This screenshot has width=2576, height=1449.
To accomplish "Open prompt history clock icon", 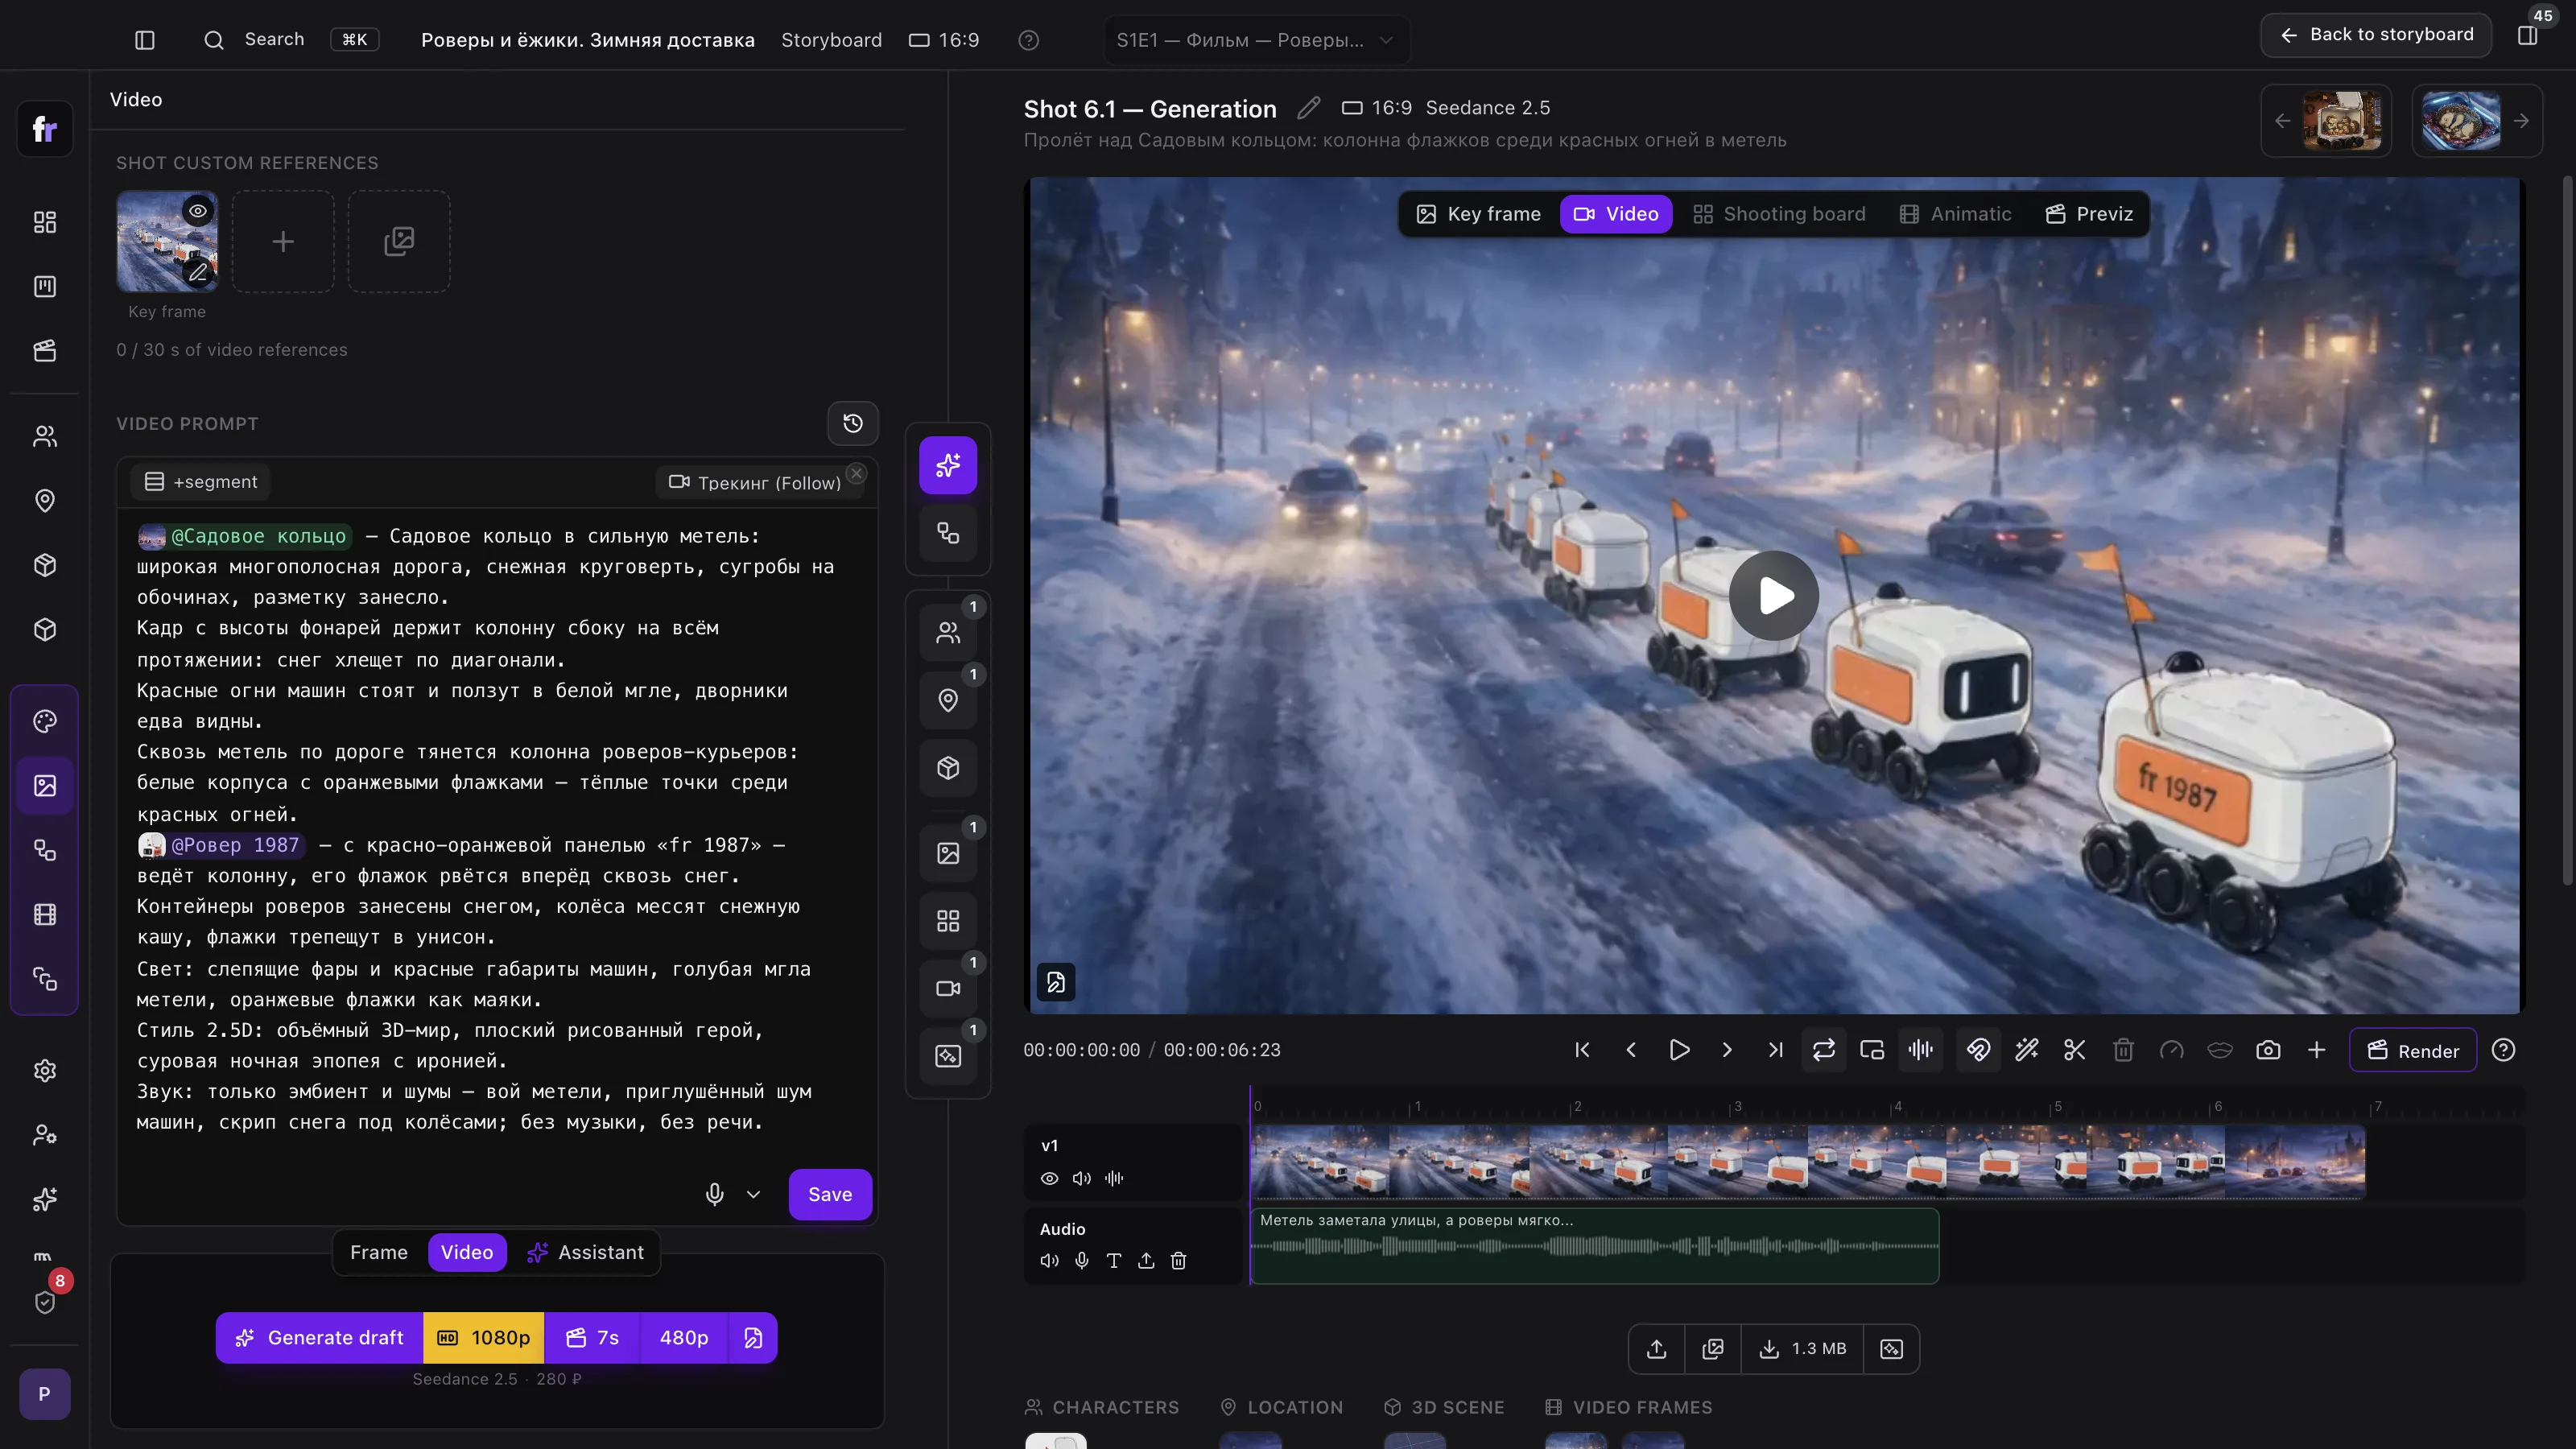I will coord(853,423).
